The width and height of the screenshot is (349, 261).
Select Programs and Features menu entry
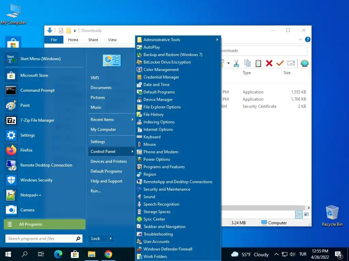tap(178, 167)
